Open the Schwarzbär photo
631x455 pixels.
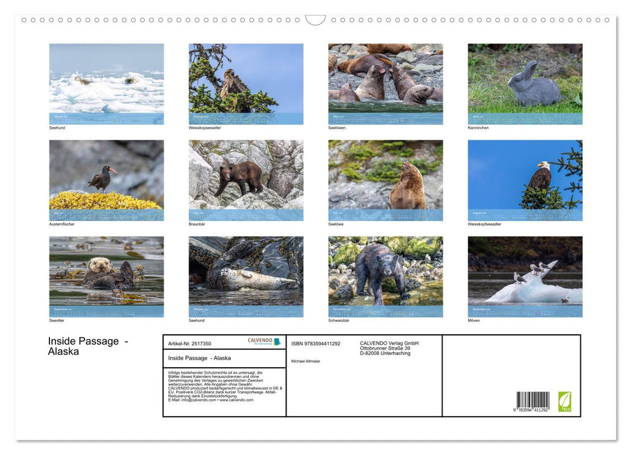(385, 277)
